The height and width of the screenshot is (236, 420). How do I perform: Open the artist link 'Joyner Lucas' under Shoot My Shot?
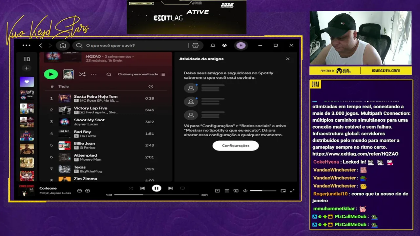[86, 124]
